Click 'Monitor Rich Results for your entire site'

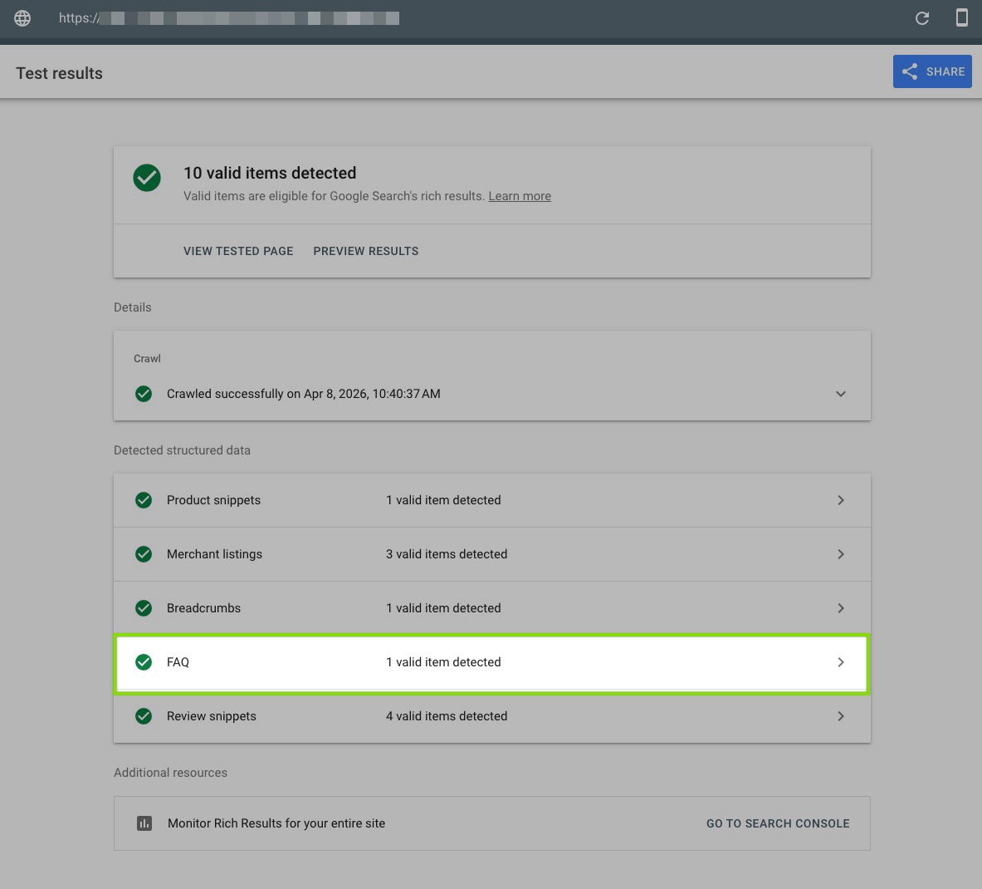click(x=276, y=823)
